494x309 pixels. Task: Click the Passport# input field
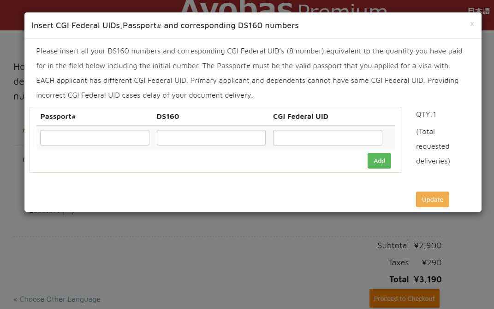click(95, 138)
